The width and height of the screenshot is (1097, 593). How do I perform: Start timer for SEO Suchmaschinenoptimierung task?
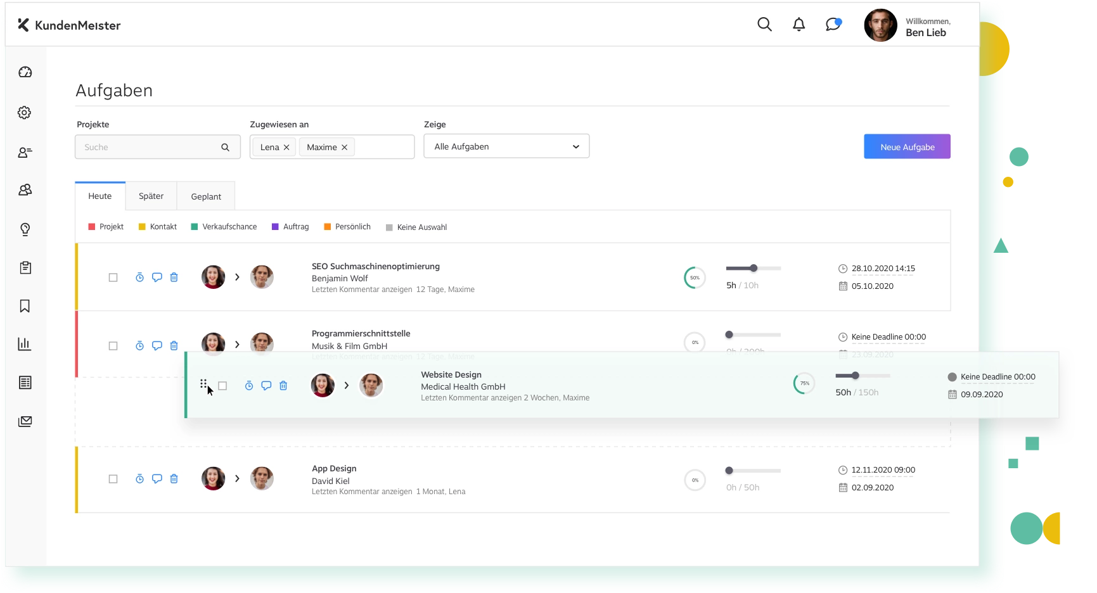(x=139, y=277)
